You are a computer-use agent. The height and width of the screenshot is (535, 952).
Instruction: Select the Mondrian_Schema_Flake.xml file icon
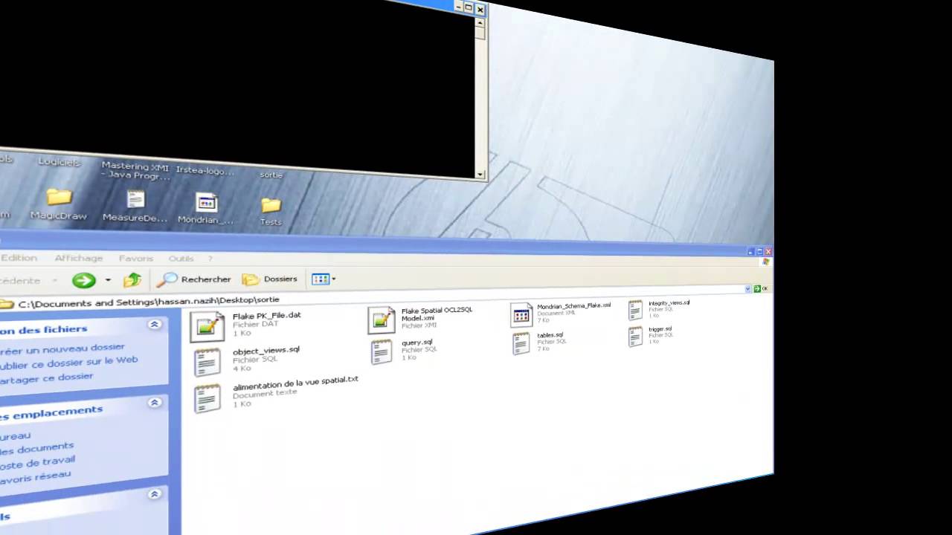521,315
